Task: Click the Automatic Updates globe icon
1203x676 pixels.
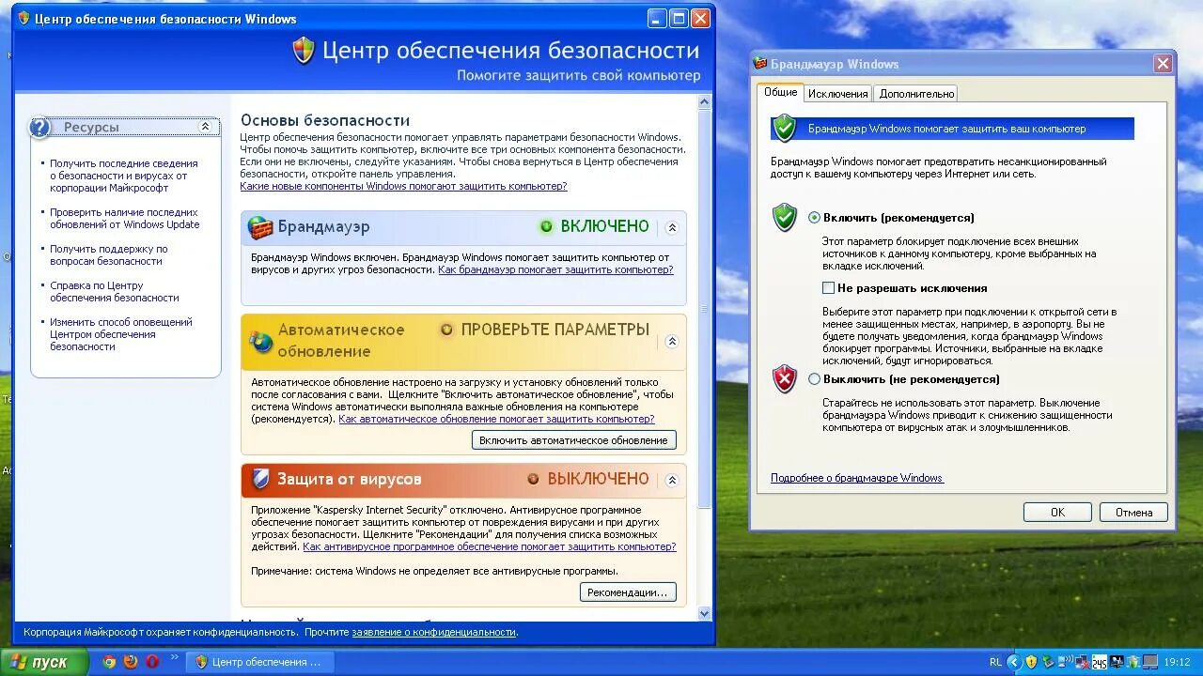Action: 260,342
